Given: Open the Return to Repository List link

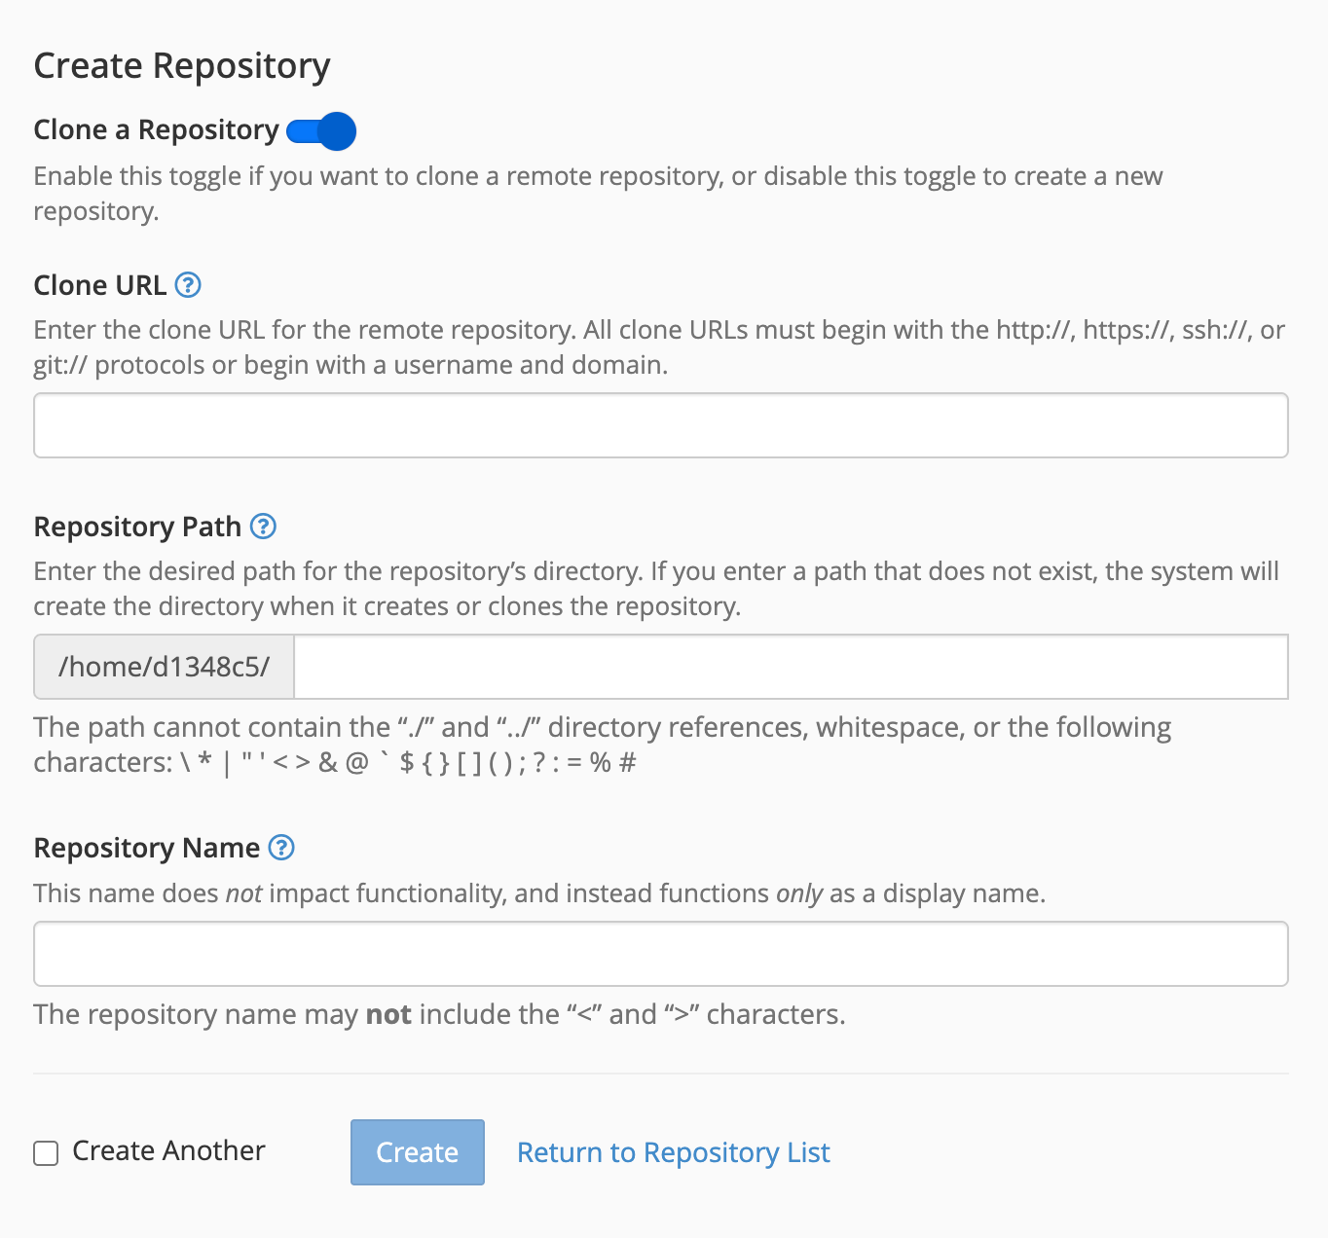Looking at the screenshot, I should point(673,1152).
